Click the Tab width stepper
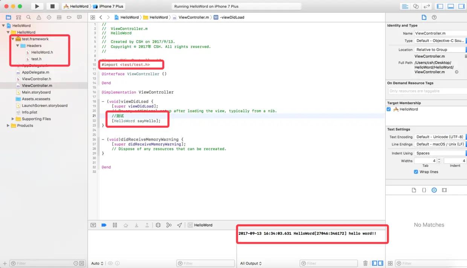The width and height of the screenshot is (467, 268). click(439, 161)
